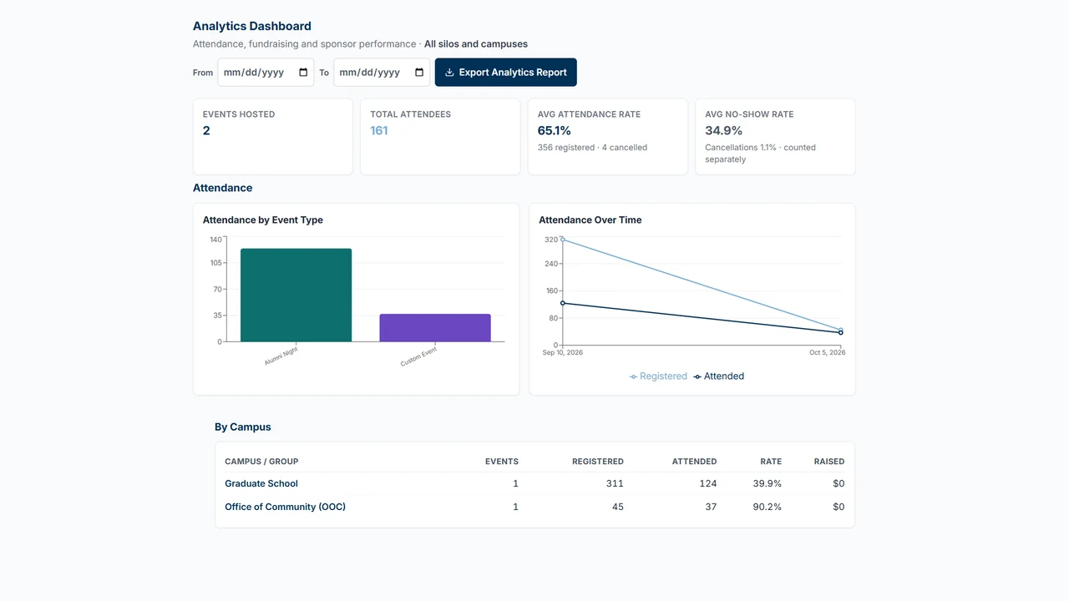Click the Attendance Over Time title
This screenshot has height=601, width=1069.
[590, 220]
